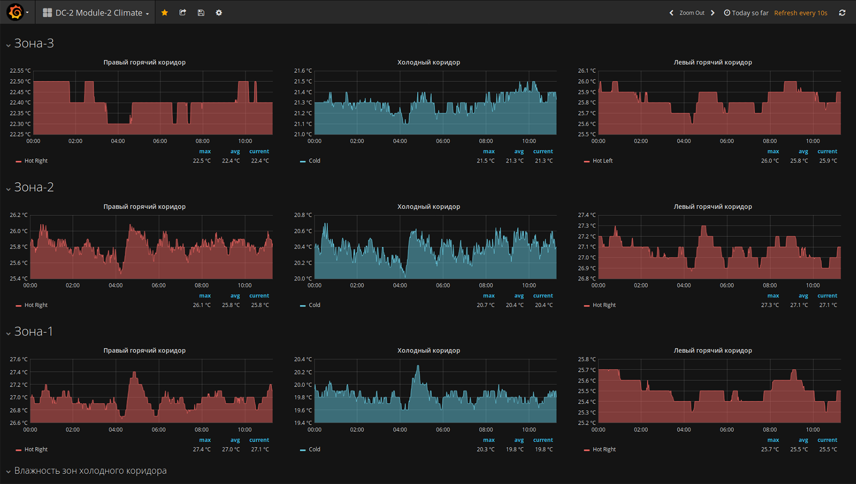Toggle 'Hot Right' series in Зона-1 right corridor legend
The image size is (856, 484).
[36, 449]
